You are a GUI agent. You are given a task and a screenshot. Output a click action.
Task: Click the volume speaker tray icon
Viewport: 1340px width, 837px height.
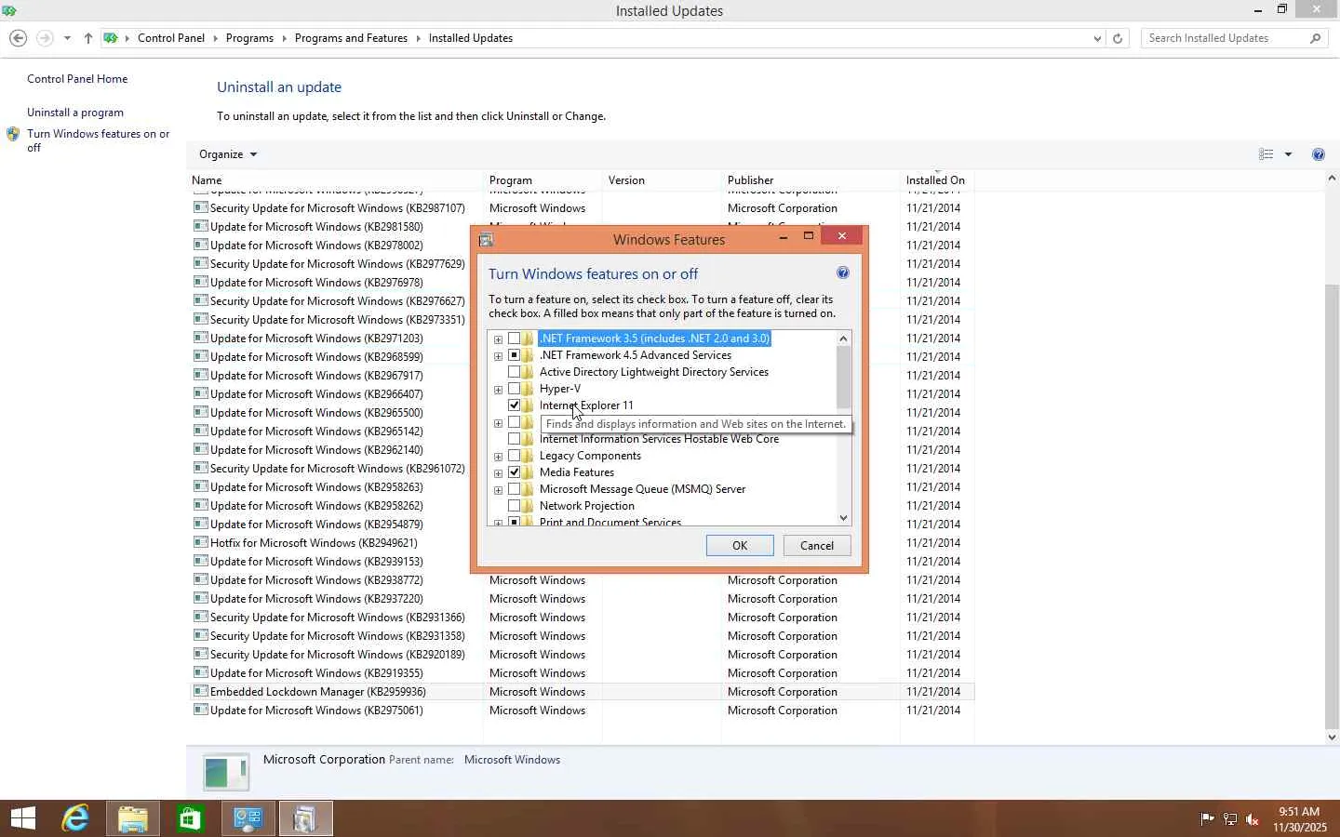[1253, 819]
